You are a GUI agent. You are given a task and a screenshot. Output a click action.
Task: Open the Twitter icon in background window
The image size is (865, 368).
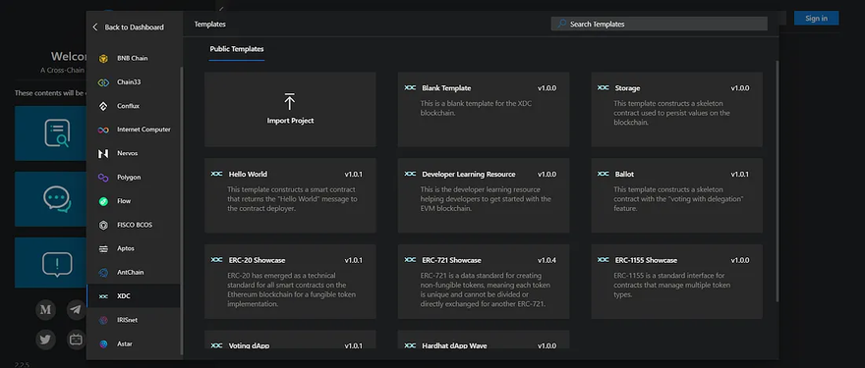[x=46, y=340]
